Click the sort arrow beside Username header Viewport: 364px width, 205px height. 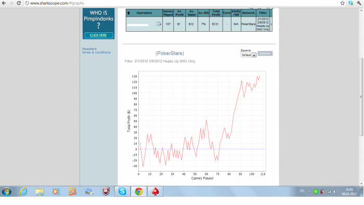point(128,13)
